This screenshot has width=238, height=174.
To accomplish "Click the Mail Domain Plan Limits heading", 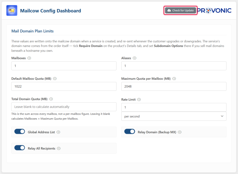I will pos(32,31).
